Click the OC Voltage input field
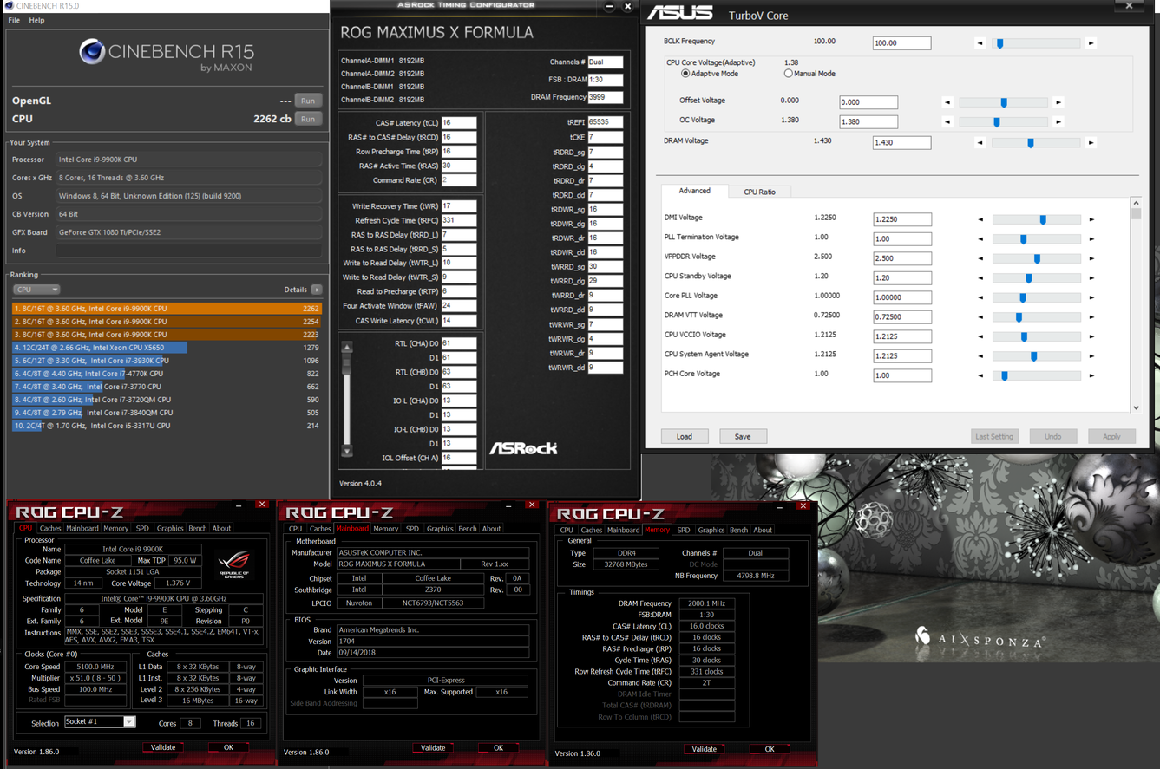 pos(868,122)
